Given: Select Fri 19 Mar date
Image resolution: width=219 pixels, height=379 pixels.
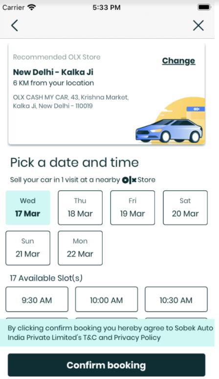Looking at the screenshot, I should pyautogui.click(x=132, y=208).
